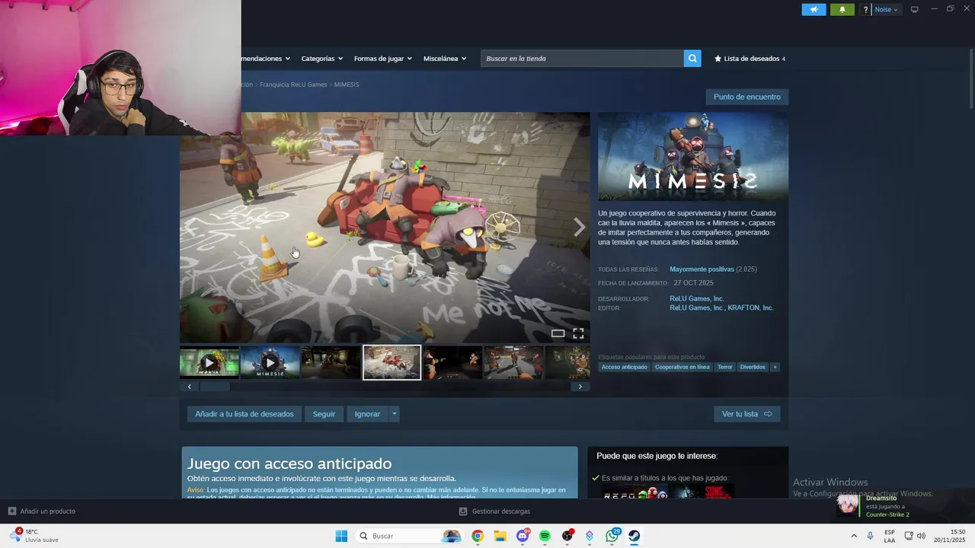Image resolution: width=975 pixels, height=548 pixels.
Task: Open Gestionar descargas
Action: (494, 511)
